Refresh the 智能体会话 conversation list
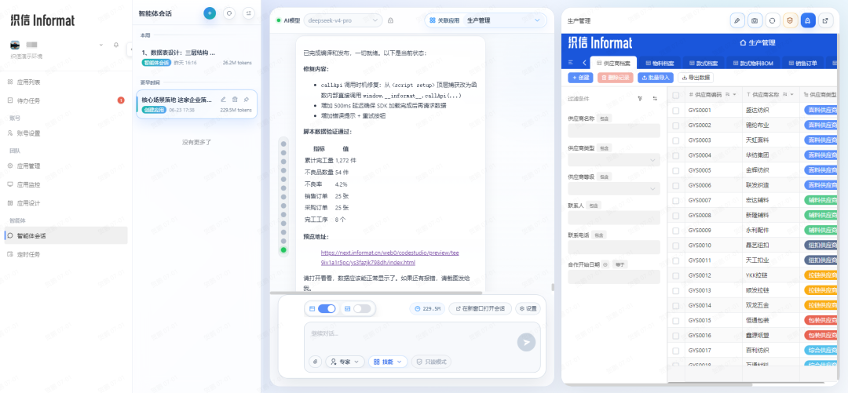This screenshot has height=393, width=848. click(x=229, y=13)
